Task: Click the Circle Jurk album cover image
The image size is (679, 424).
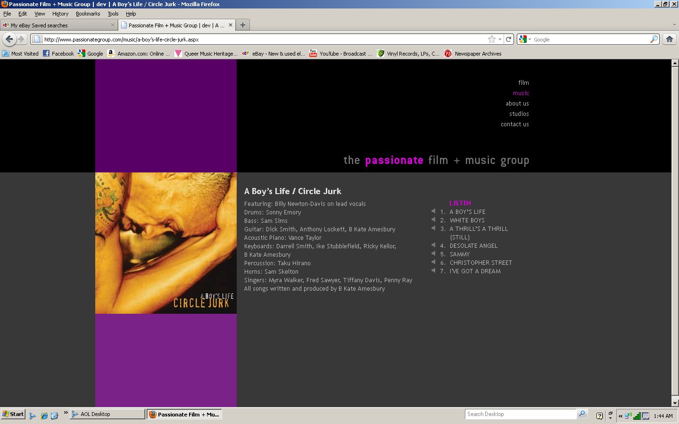Action: [166, 243]
